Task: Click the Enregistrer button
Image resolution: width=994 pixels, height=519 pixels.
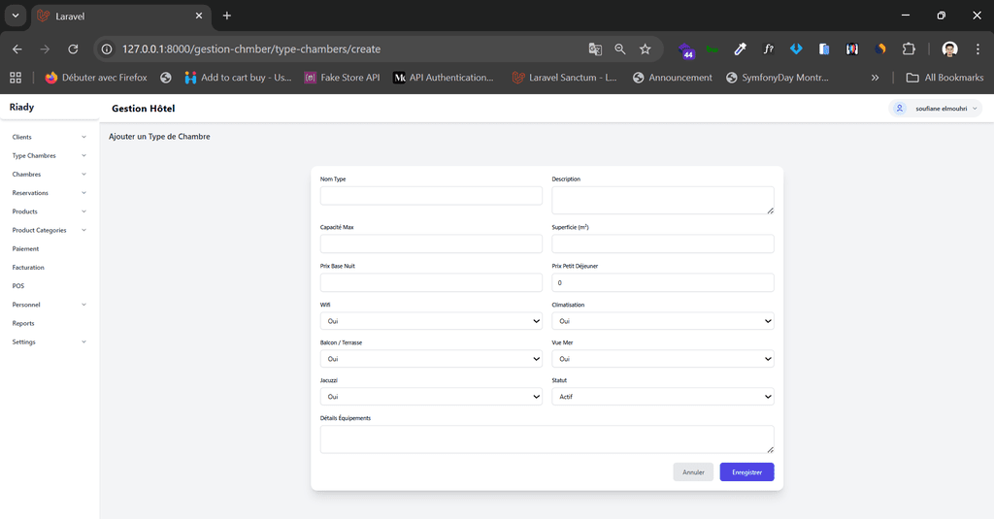Action: point(746,472)
